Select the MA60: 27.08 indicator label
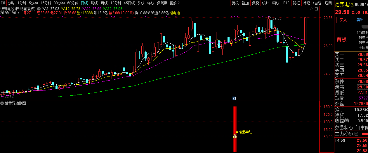The image size is (368, 153). [x=112, y=9]
